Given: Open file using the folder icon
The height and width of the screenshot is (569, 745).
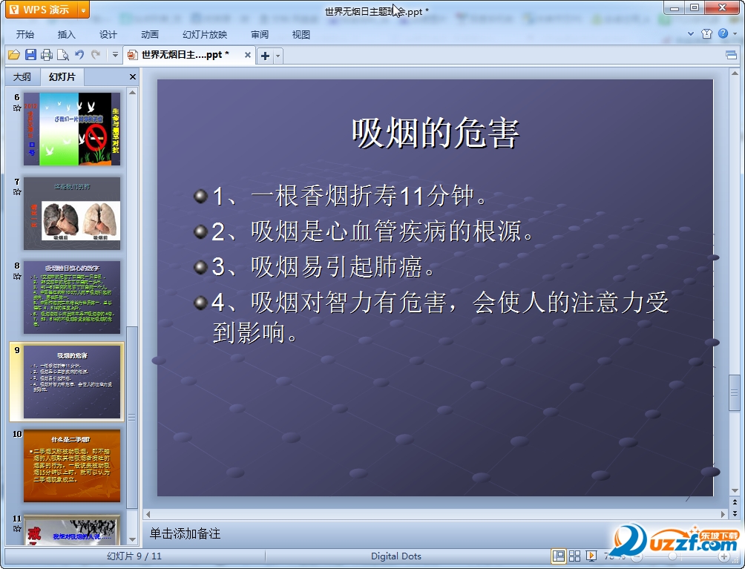Looking at the screenshot, I should tap(14, 55).
